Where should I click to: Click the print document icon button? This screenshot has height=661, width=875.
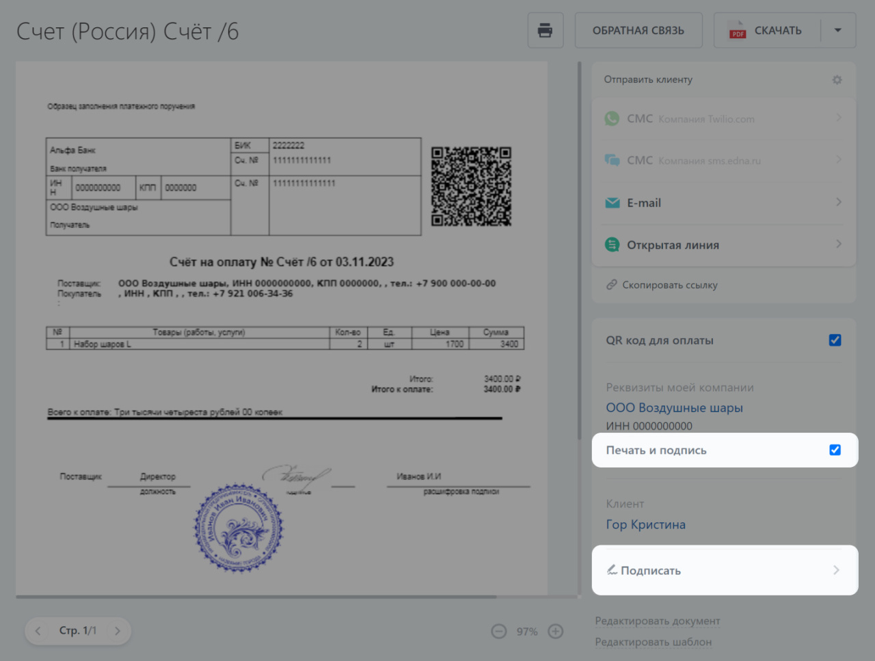pos(545,30)
